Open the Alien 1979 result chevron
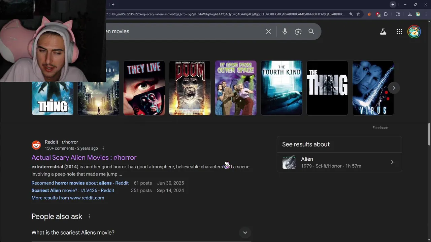 (392, 162)
